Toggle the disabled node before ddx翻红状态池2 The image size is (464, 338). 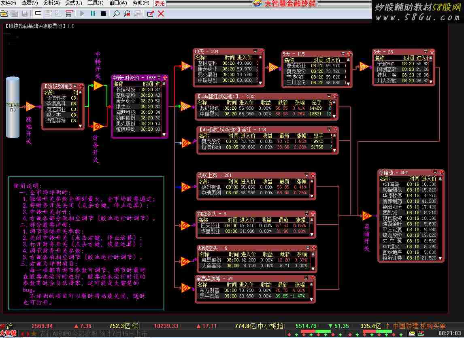186,143
